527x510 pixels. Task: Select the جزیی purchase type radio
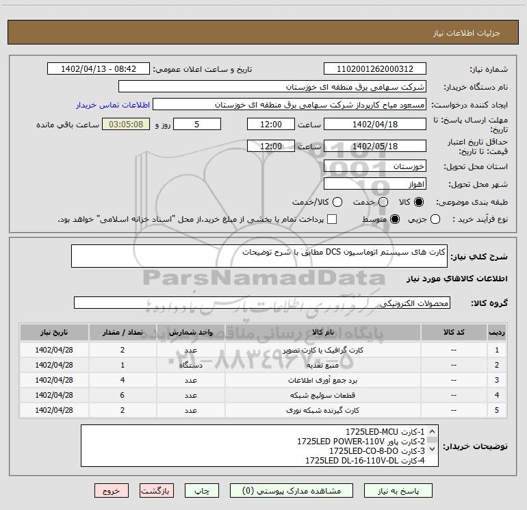[435, 220]
